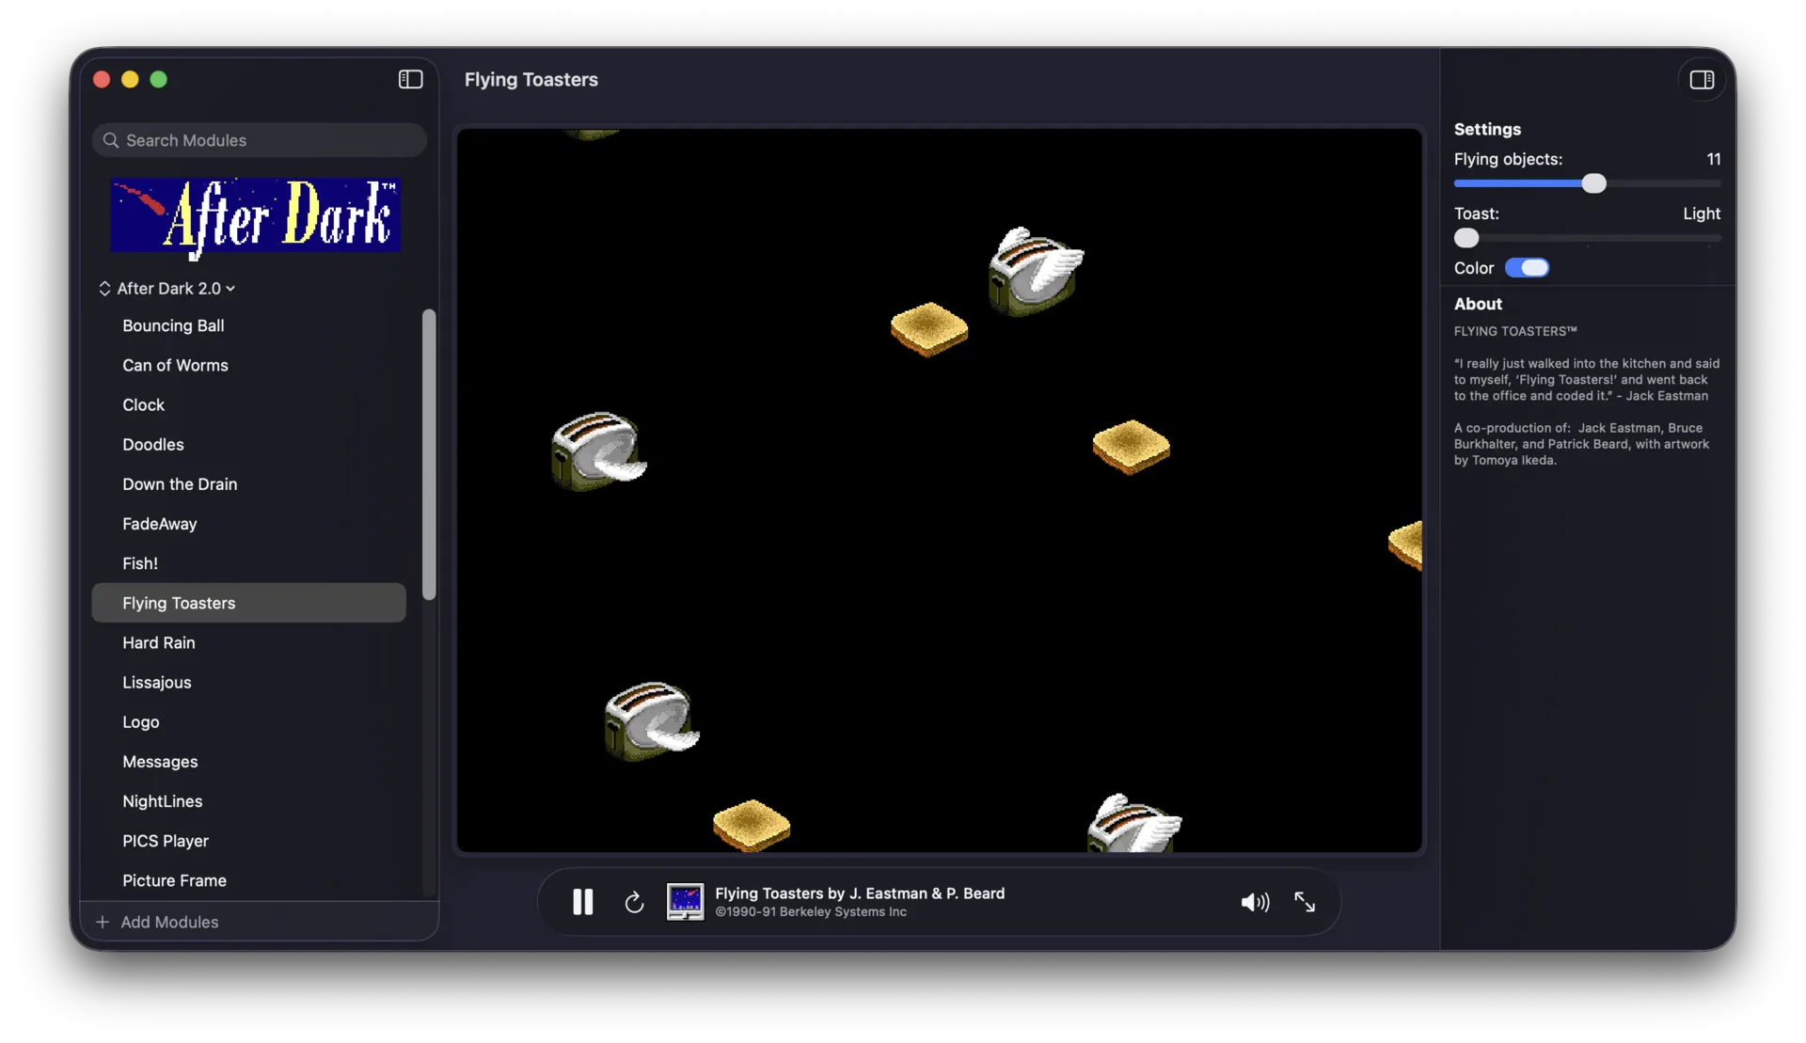Restart the screensaver with the reload icon
Viewport: 1806px width, 1043px height.
634,902
